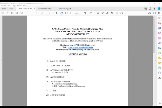Open the File menu
The image size is (162, 108).
click(2, 6)
